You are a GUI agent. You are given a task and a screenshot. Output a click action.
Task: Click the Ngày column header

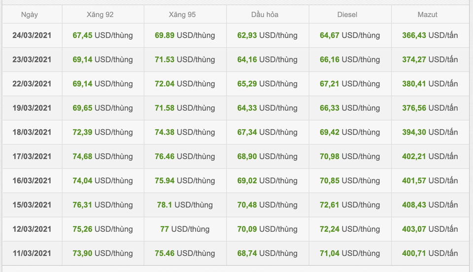tap(30, 14)
